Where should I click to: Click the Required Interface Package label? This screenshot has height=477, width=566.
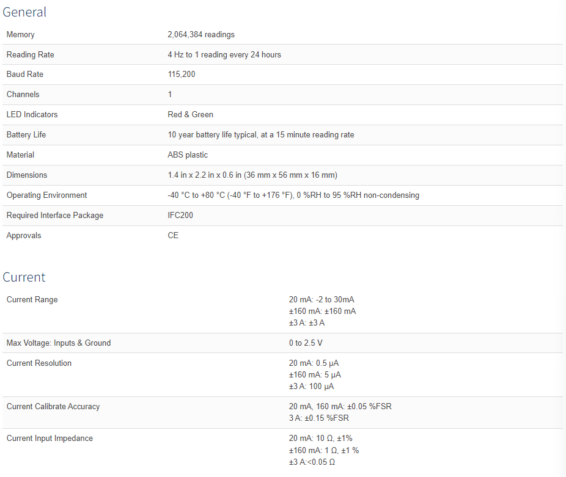pyautogui.click(x=55, y=216)
